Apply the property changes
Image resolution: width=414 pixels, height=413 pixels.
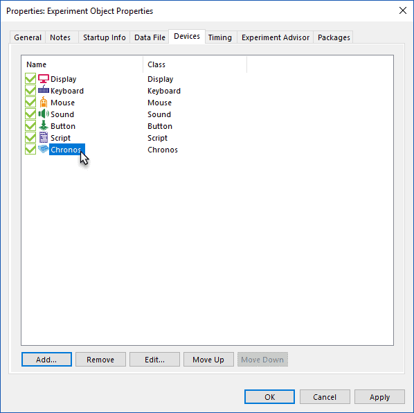(x=379, y=397)
